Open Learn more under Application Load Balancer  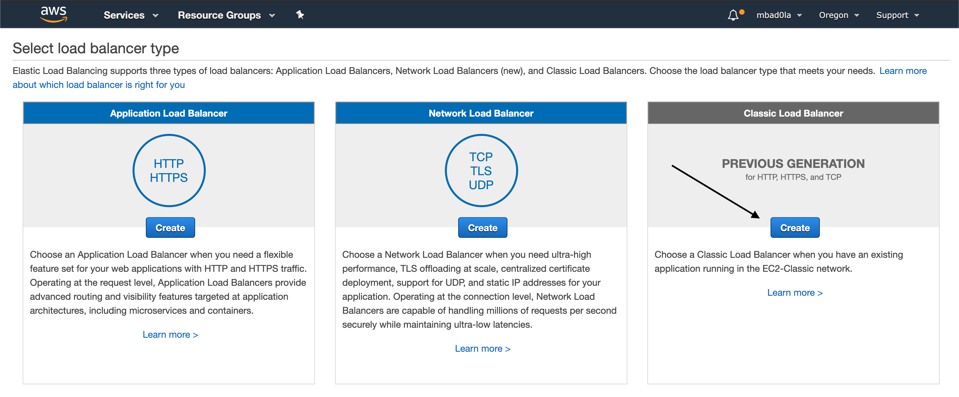click(170, 334)
